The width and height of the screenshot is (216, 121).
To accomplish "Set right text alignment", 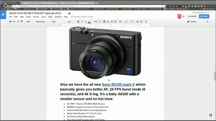I will [x=112, y=22].
